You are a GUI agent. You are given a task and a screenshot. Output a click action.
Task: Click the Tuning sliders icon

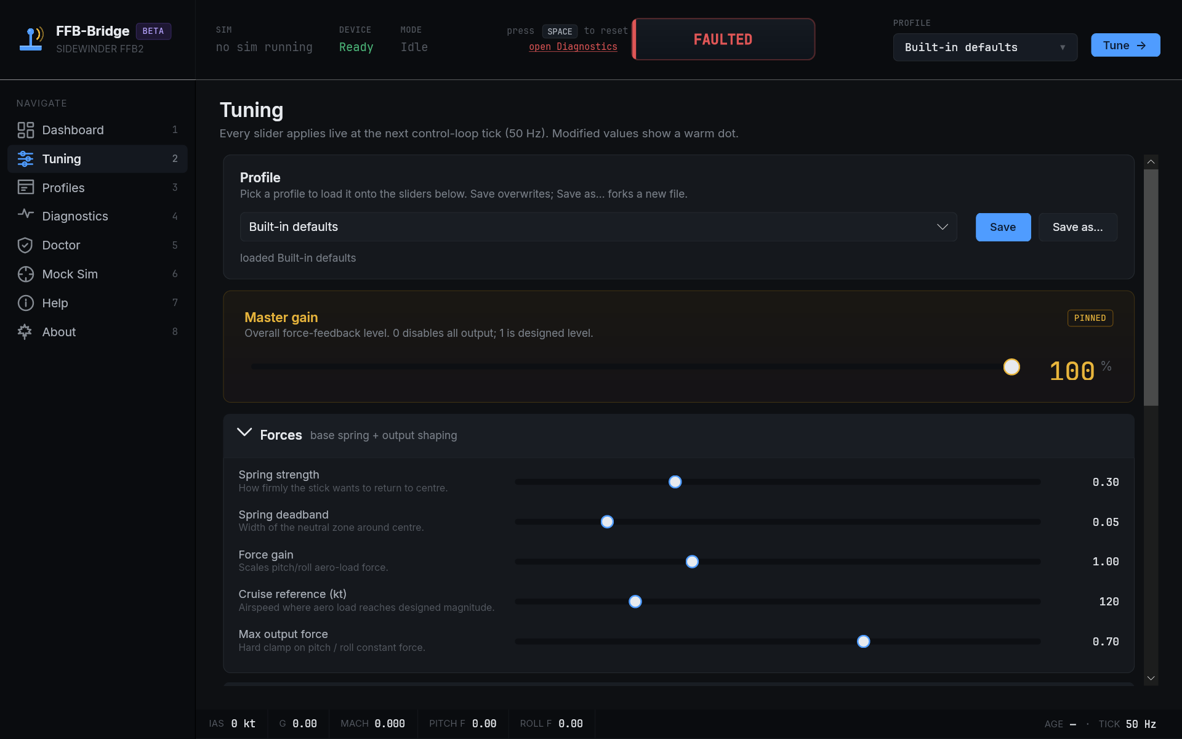(25, 159)
